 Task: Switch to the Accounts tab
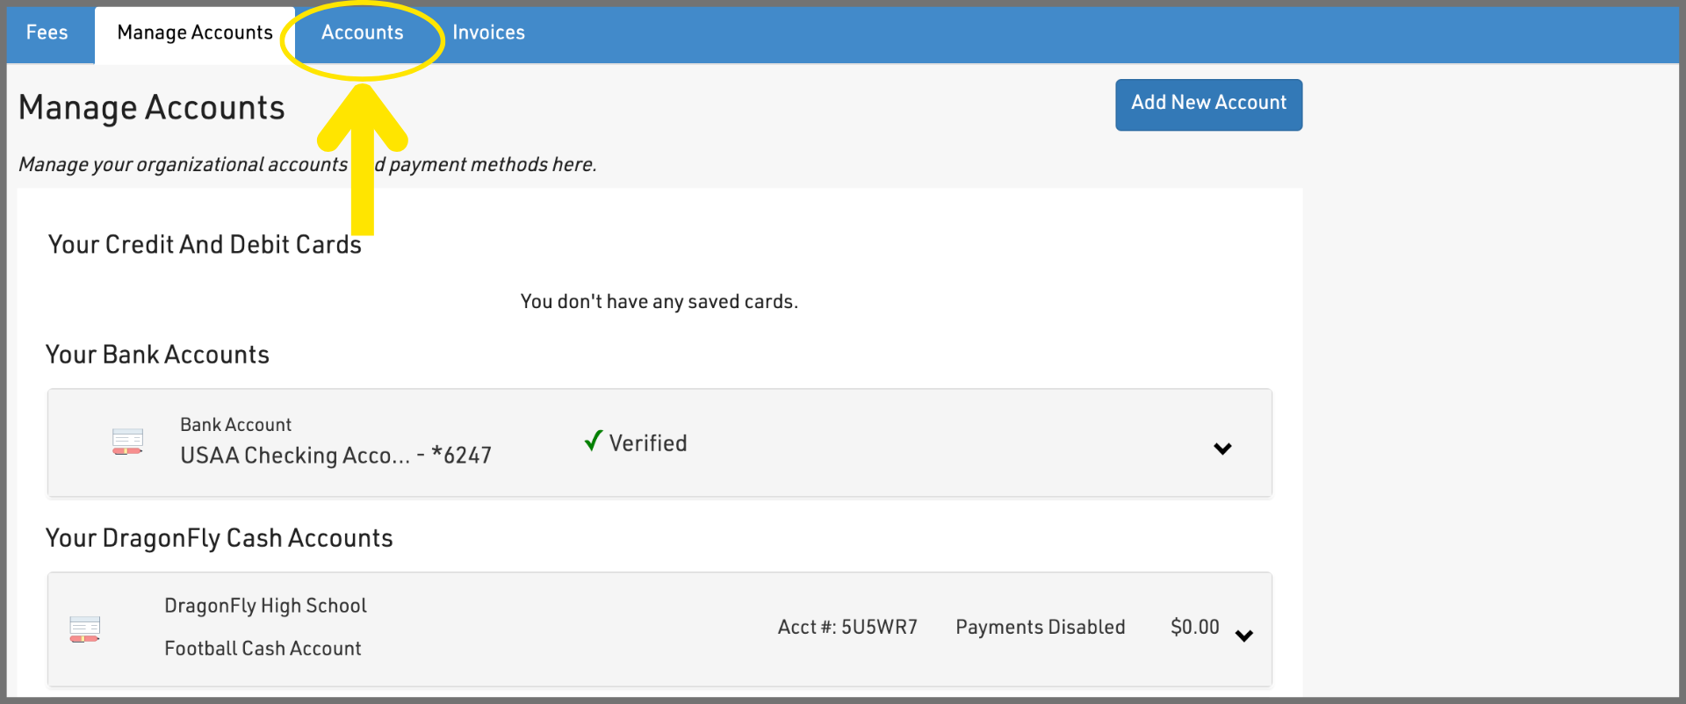[362, 32]
